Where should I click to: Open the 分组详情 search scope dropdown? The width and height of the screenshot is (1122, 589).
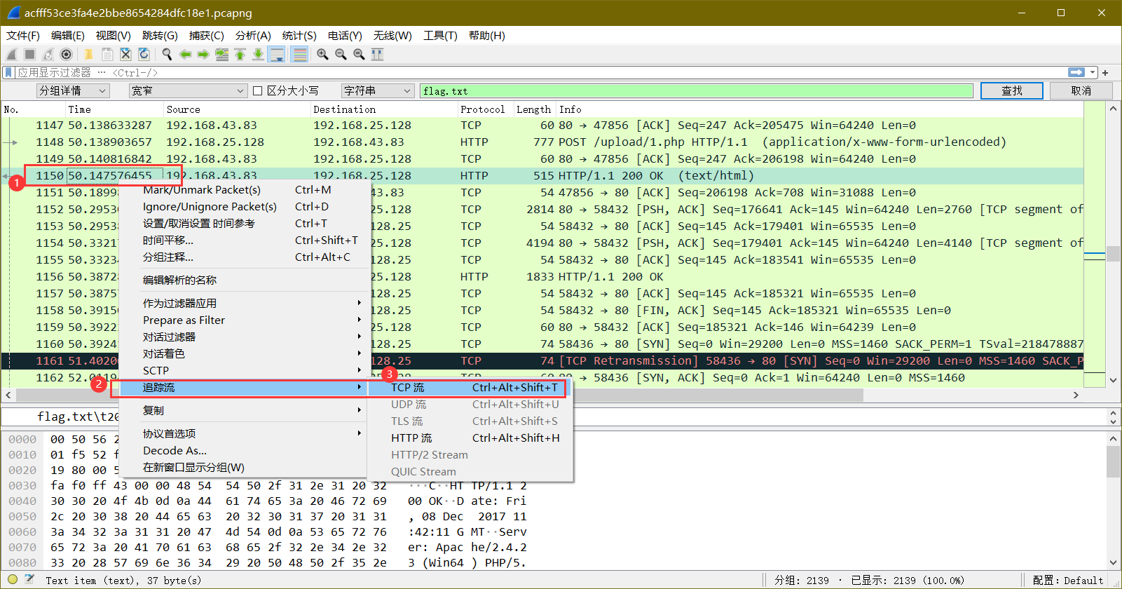click(74, 90)
